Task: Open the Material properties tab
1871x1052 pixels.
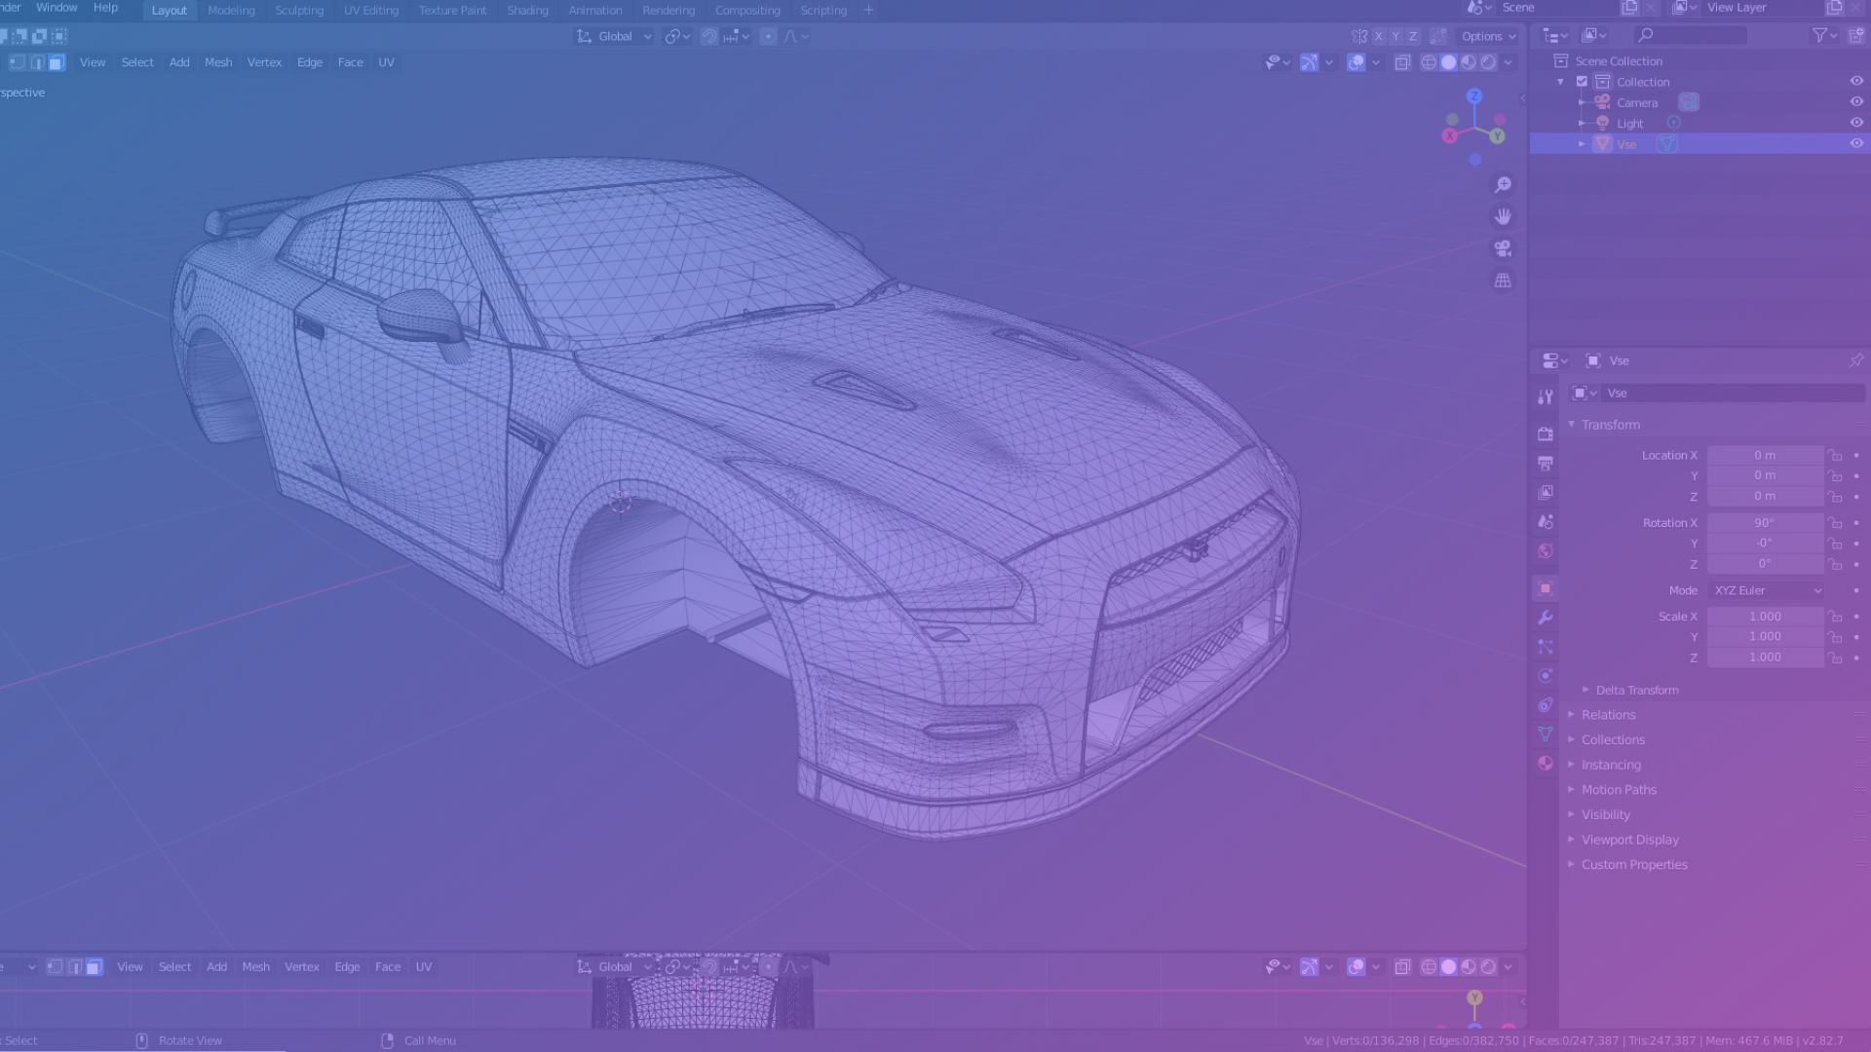Action: click(x=1546, y=763)
